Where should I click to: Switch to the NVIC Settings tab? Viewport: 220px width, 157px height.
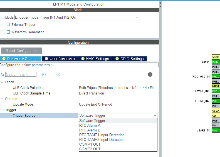point(95,59)
